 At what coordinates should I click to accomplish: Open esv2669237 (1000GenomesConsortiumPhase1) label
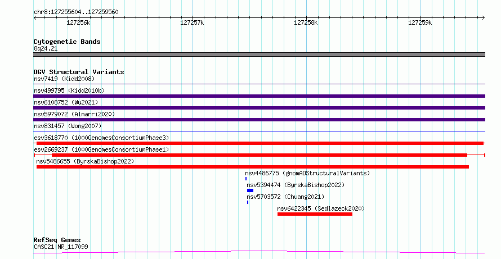[x=101, y=149]
